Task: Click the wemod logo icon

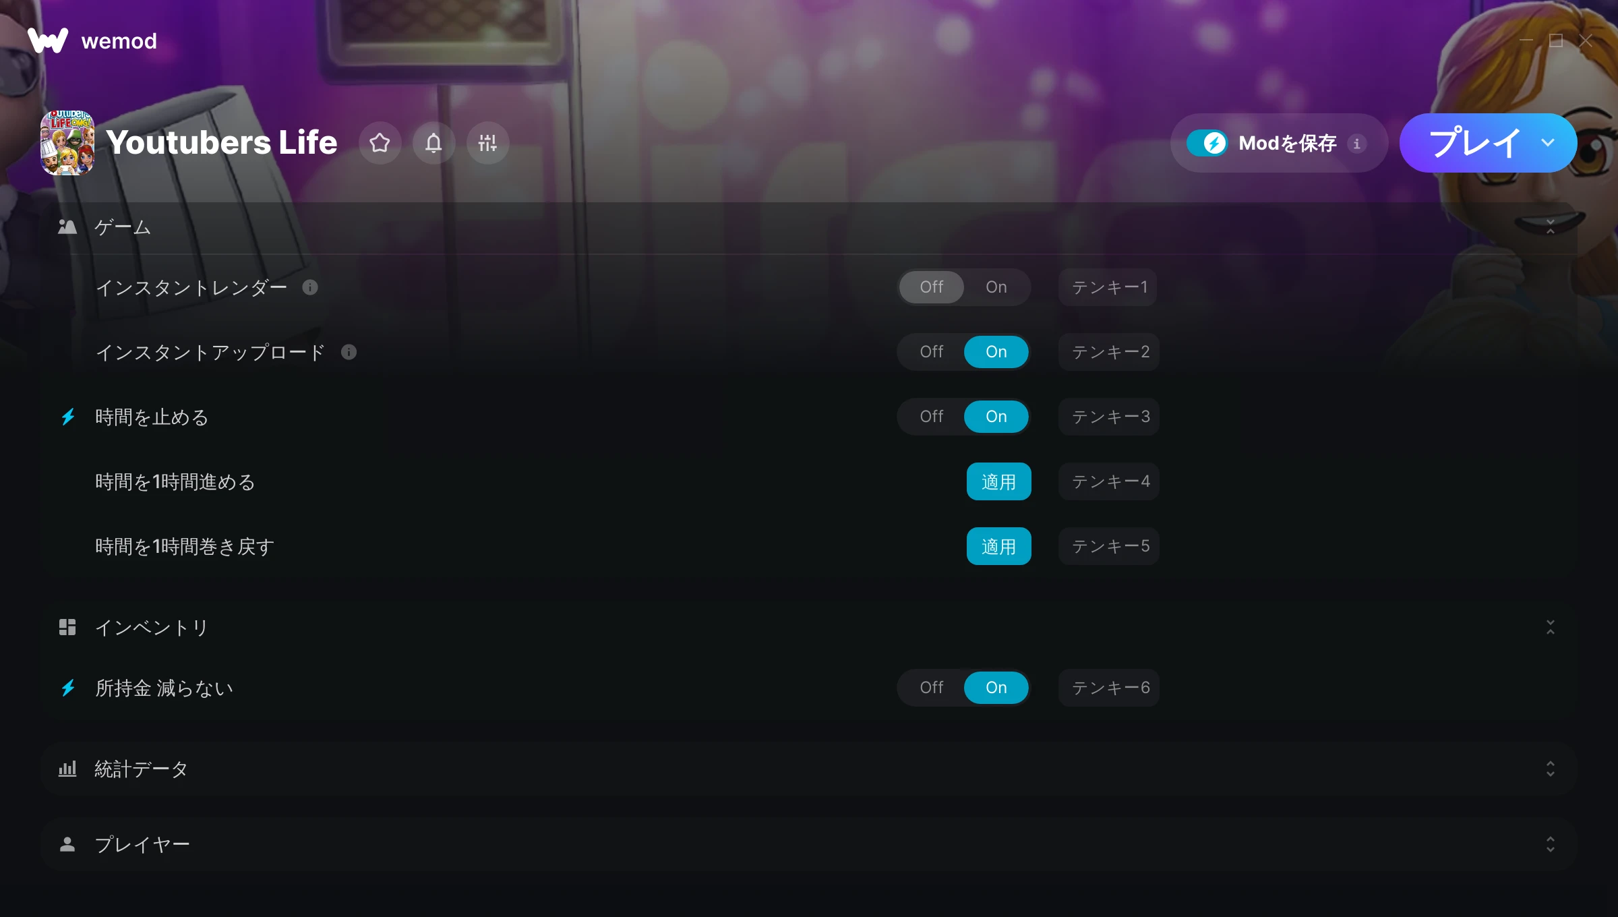Action: (48, 40)
